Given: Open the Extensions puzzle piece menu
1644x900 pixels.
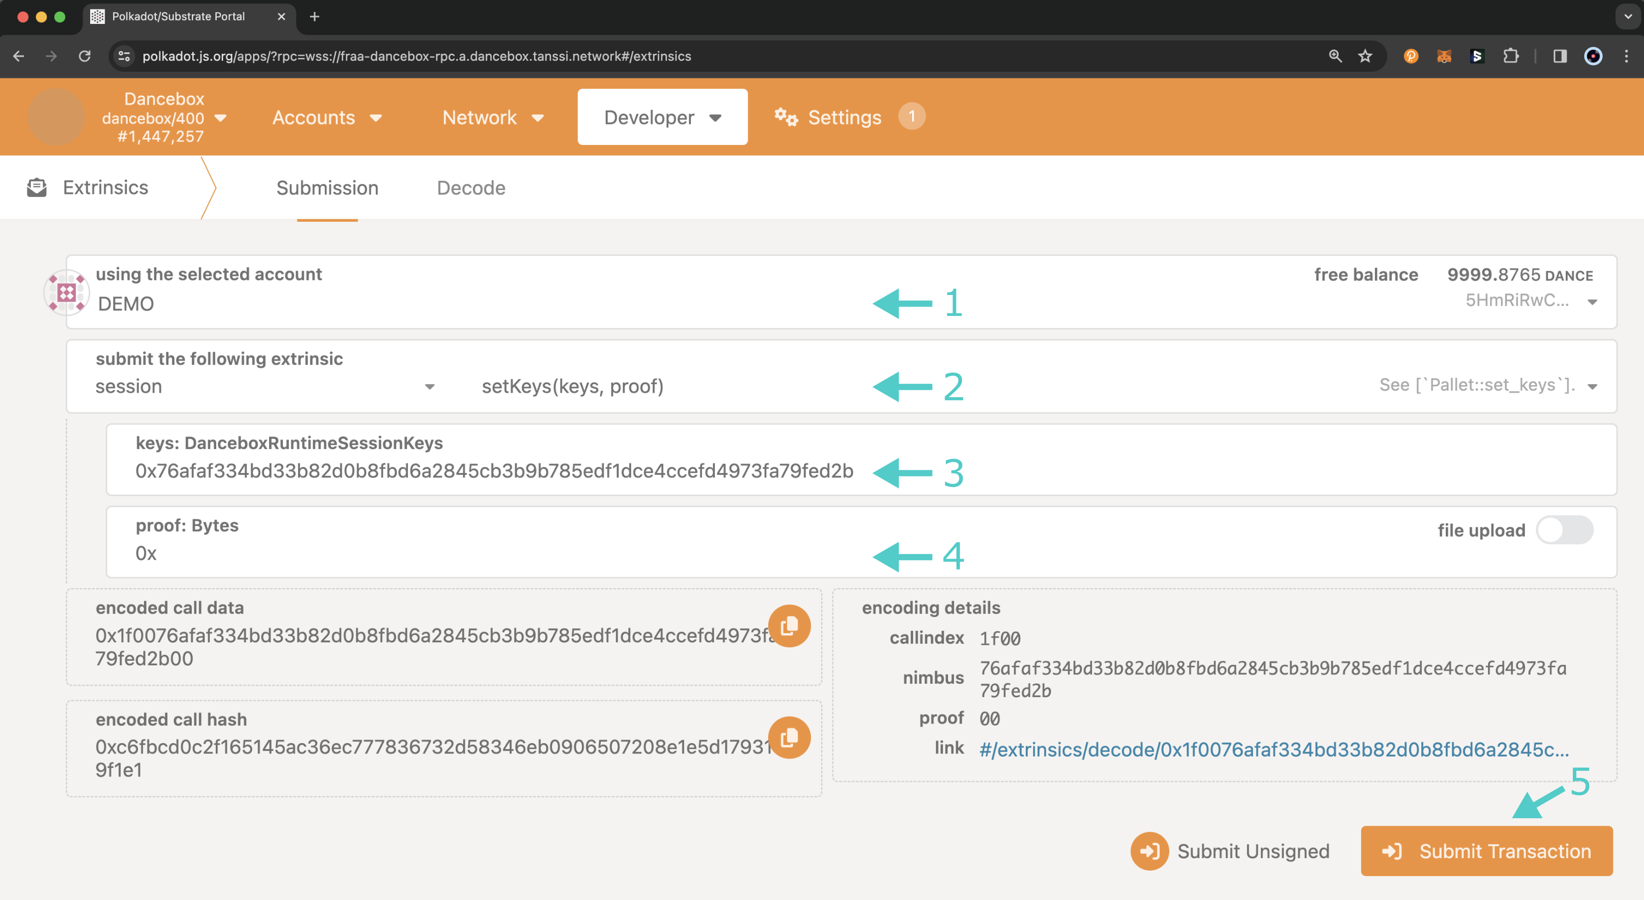Looking at the screenshot, I should (x=1510, y=56).
